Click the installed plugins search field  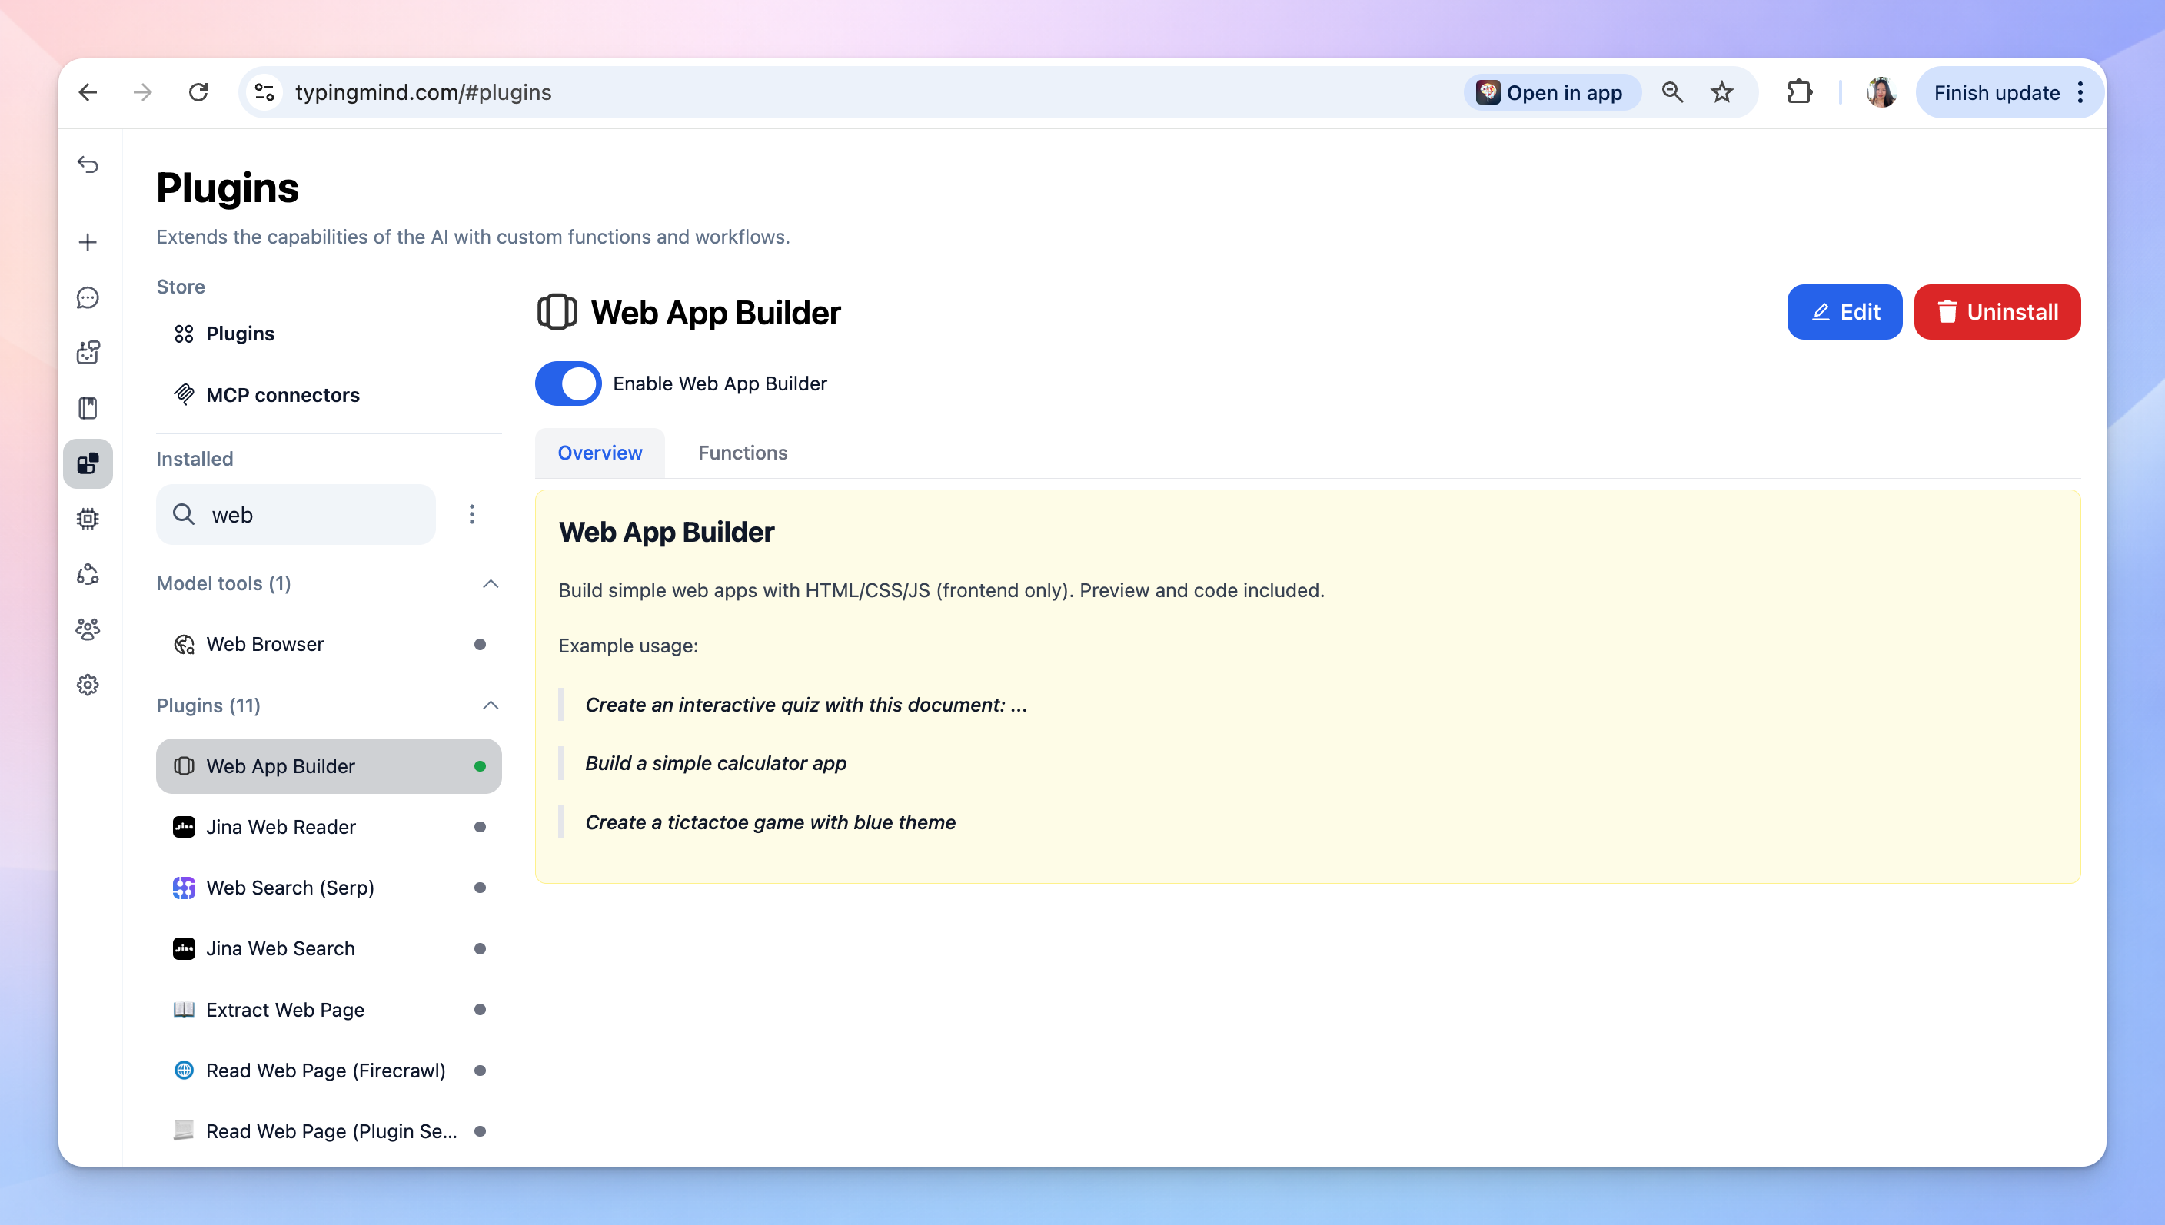point(296,514)
